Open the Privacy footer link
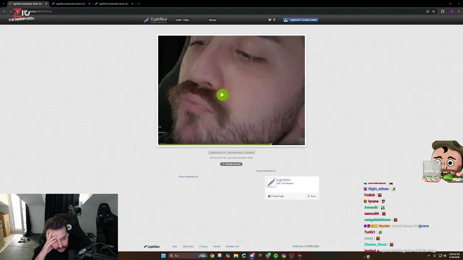The height and width of the screenshot is (260, 463). click(203, 247)
